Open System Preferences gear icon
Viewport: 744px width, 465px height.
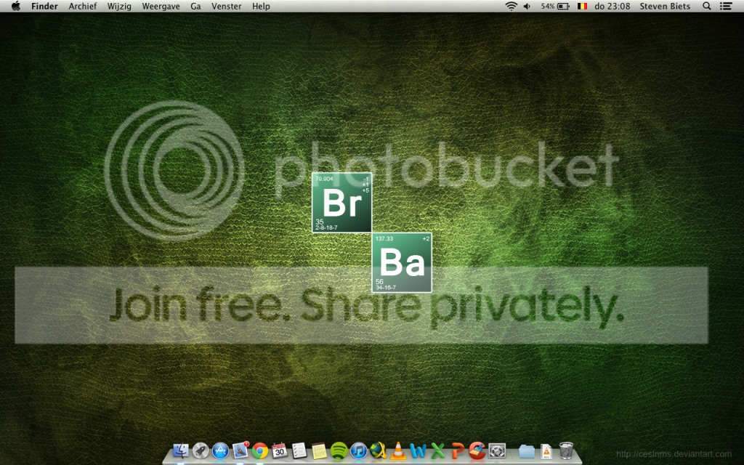[497, 450]
